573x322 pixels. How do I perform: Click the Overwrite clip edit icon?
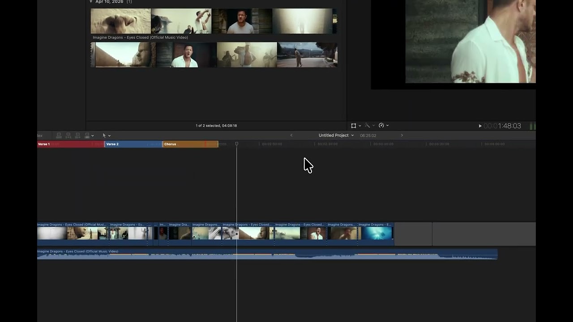pyautogui.click(x=87, y=136)
